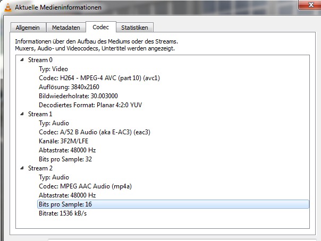
Task: Click the 'Aktuelle Medieninformationen' window title
Action: (58, 7)
